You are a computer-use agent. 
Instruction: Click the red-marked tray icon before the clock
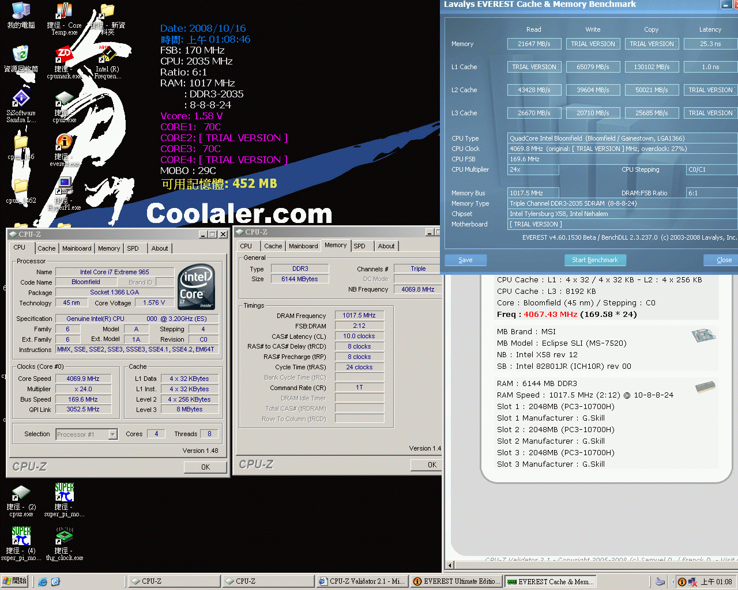coord(692,582)
